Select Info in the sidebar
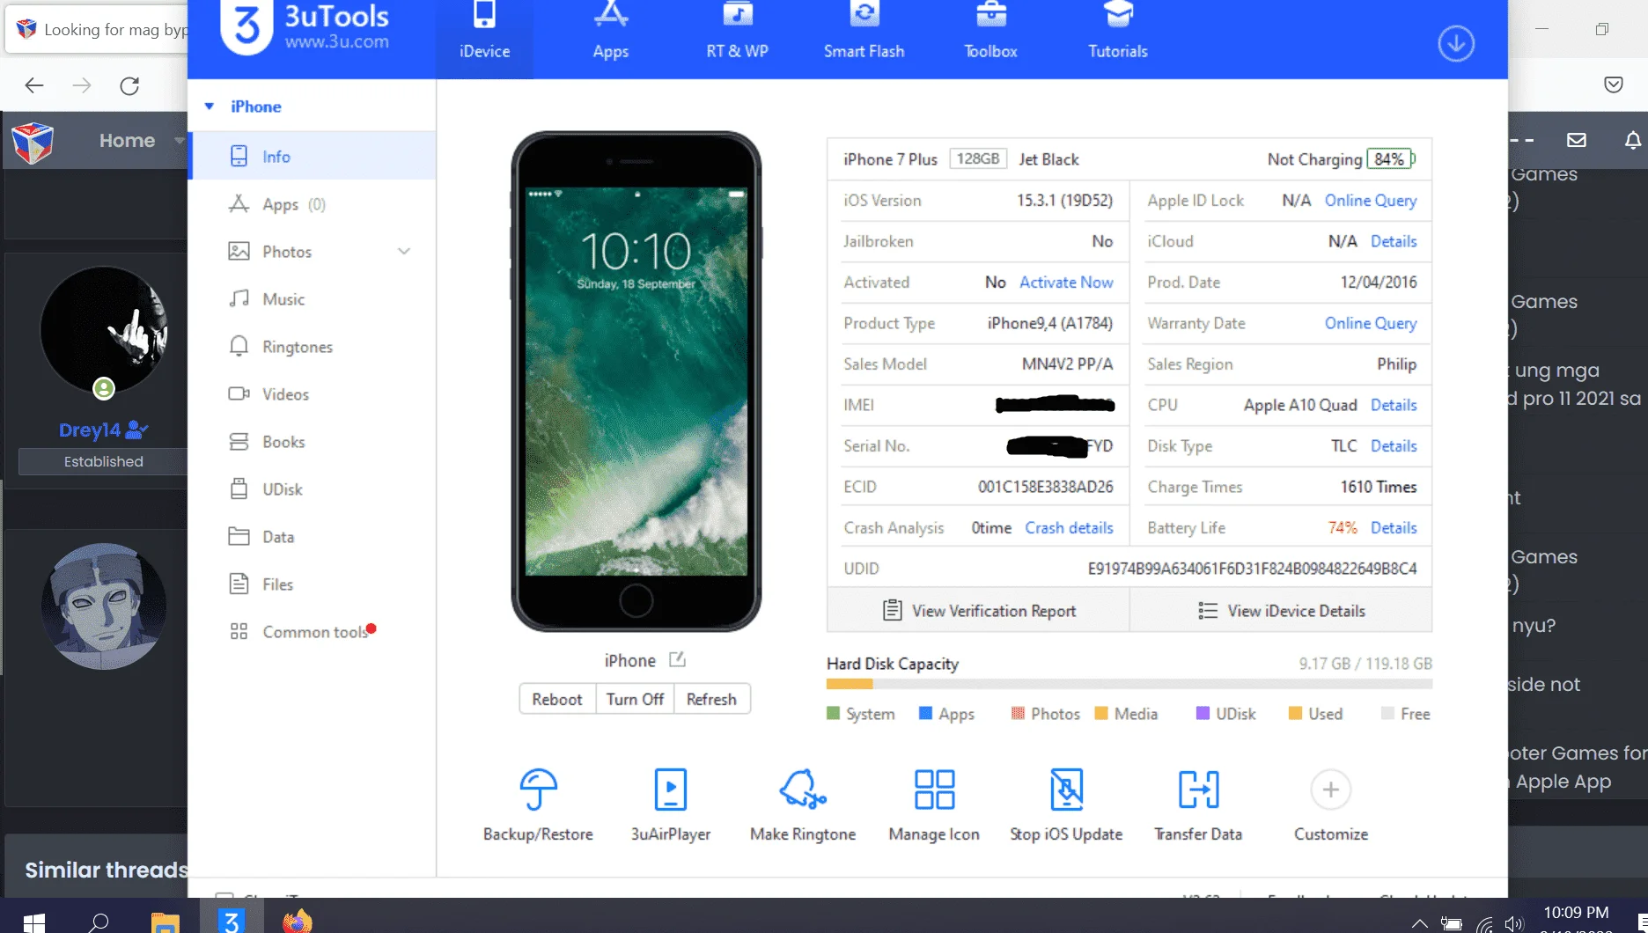Image resolution: width=1648 pixels, height=933 pixels. click(x=313, y=156)
